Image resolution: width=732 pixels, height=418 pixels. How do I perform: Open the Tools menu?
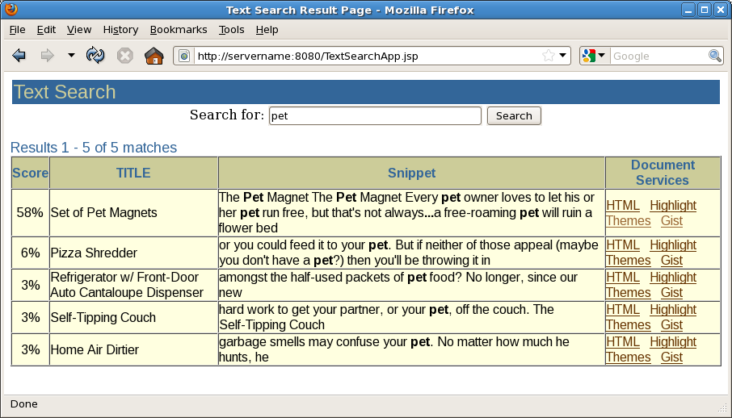pos(231,29)
